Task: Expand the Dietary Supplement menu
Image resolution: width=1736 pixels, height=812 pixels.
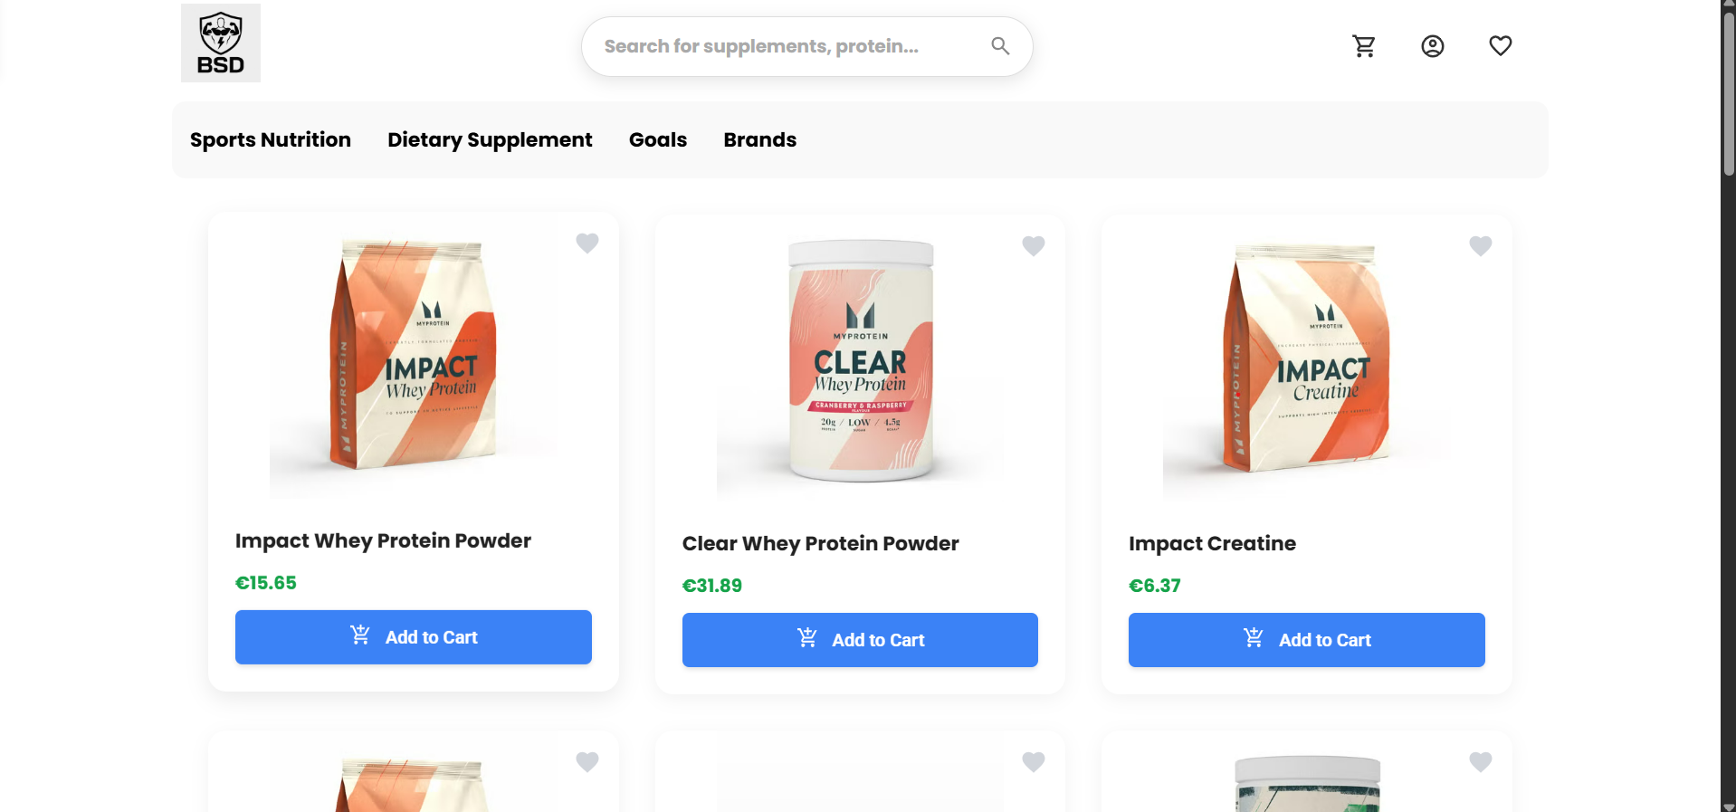Action: pyautogui.click(x=490, y=140)
